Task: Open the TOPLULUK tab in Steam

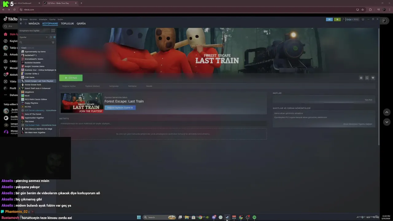Action: [x=67, y=23]
